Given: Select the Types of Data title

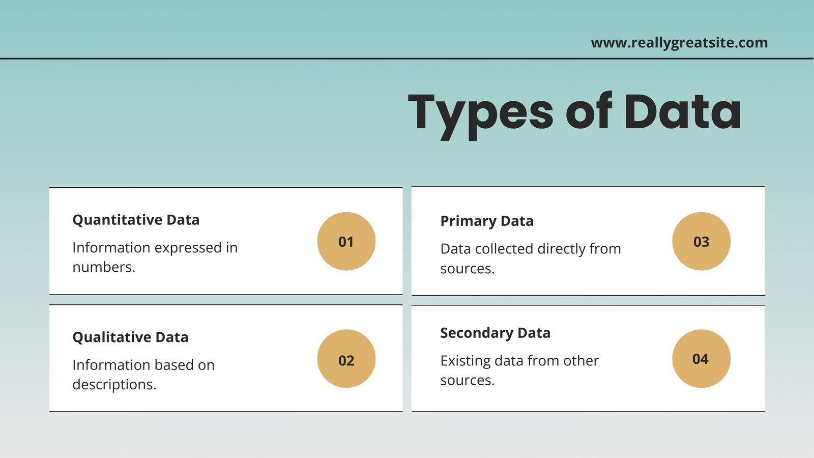Looking at the screenshot, I should [574, 114].
